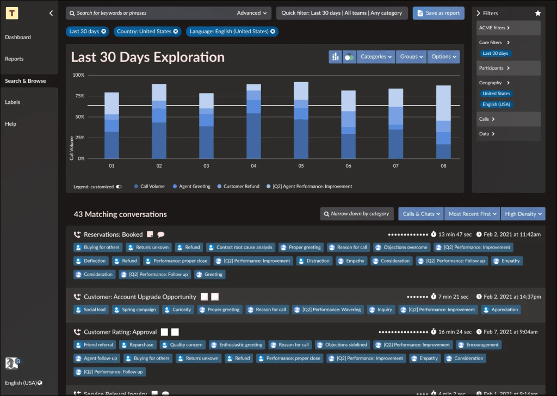Expand the Participants filter section
The width and height of the screenshot is (557, 396).
pyautogui.click(x=494, y=68)
